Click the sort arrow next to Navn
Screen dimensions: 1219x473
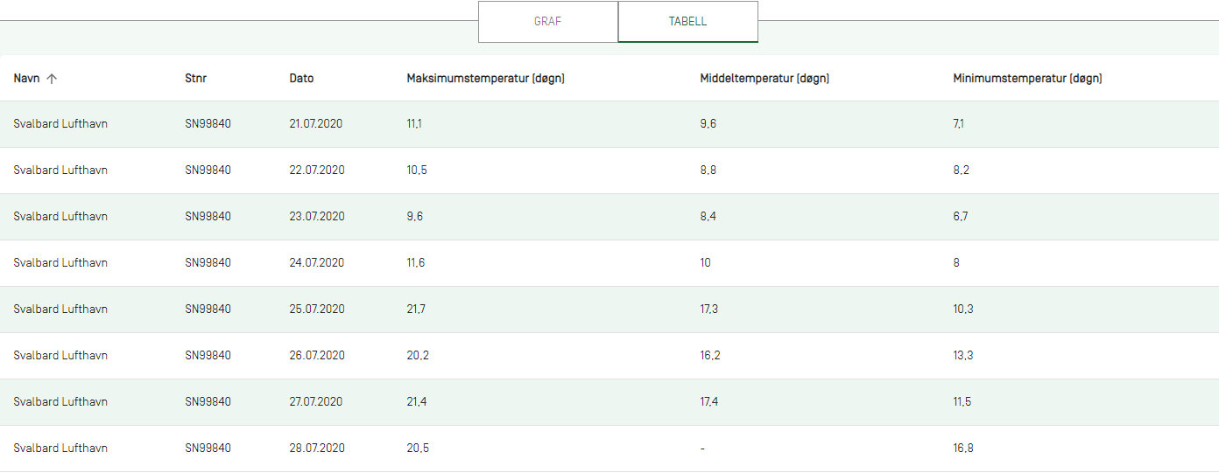[52, 79]
